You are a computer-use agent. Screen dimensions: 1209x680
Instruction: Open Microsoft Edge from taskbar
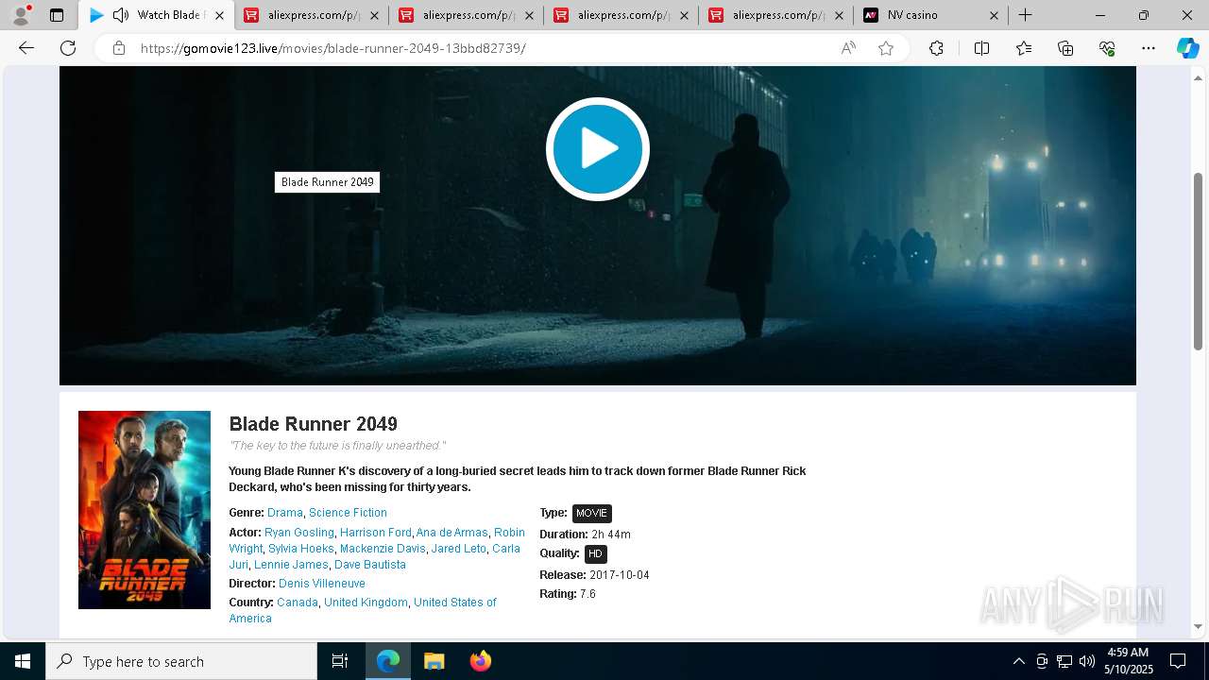(x=388, y=661)
